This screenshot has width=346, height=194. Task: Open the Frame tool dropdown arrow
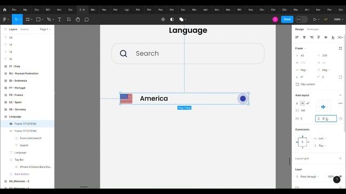31,19
